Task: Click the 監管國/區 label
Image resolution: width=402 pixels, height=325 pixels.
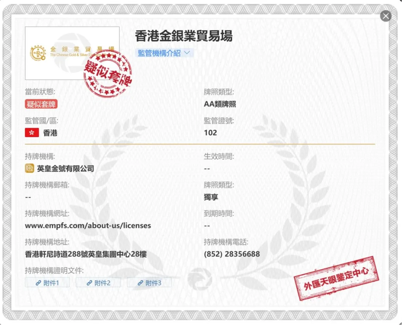Action: click(41, 120)
